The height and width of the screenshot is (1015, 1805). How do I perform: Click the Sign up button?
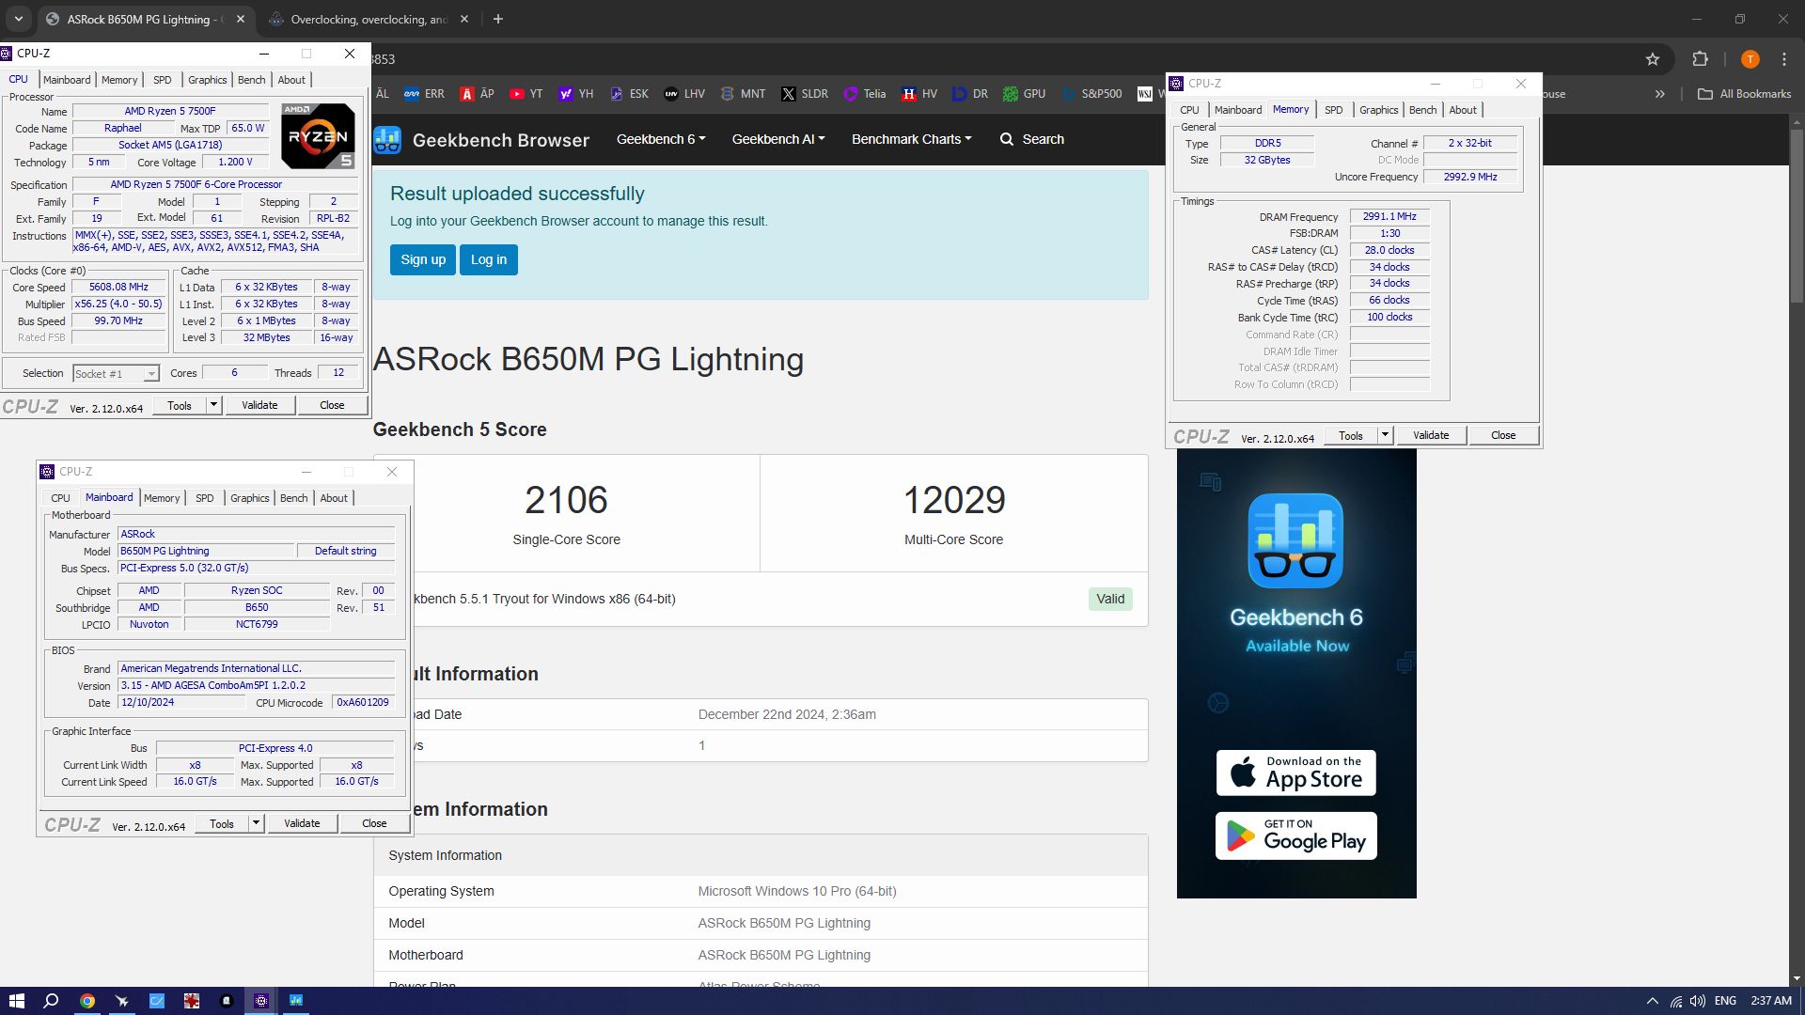pyautogui.click(x=423, y=260)
